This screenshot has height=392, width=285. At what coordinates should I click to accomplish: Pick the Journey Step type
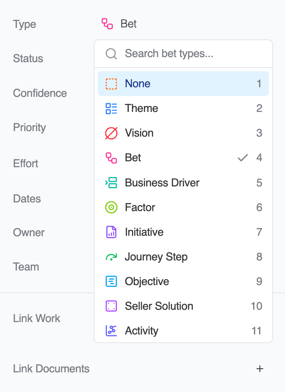[183, 257]
